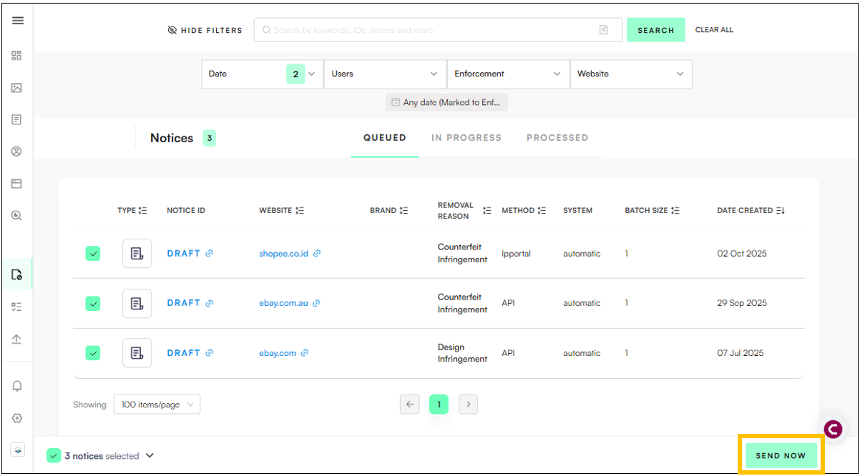Open the ebay.com website link
The width and height of the screenshot is (860, 476).
point(278,353)
